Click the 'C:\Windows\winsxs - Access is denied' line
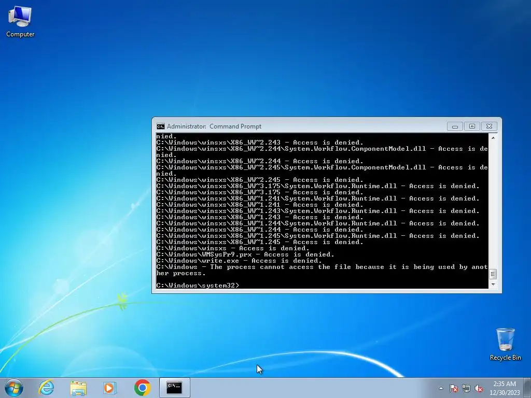Viewport: 531px width, 398px height. coord(233,248)
